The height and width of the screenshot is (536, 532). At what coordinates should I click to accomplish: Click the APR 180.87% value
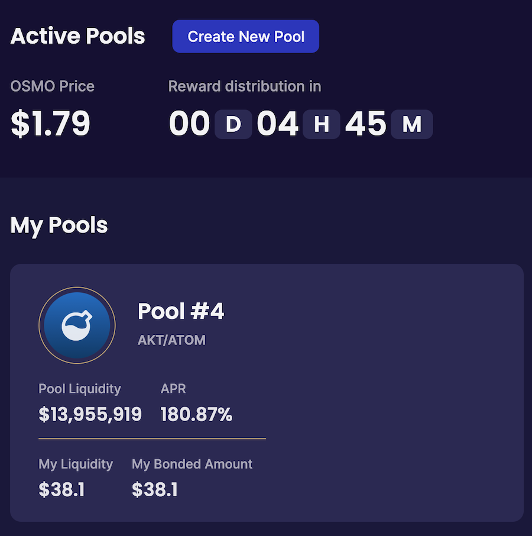(x=196, y=414)
